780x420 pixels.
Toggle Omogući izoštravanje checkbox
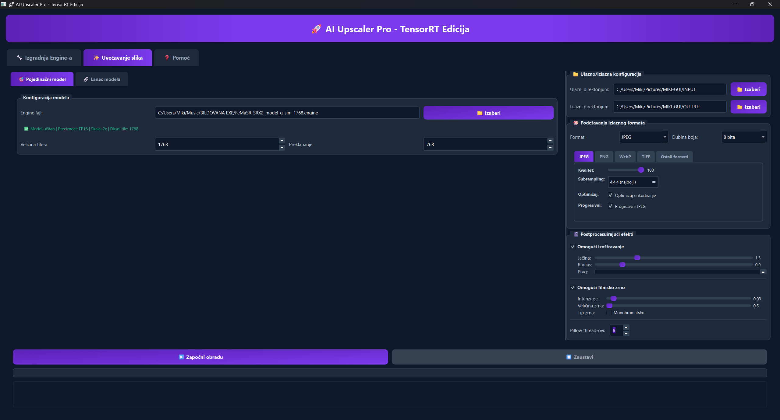573,247
